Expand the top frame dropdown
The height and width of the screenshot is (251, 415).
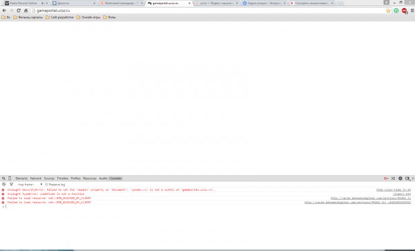pyautogui.click(x=30, y=185)
